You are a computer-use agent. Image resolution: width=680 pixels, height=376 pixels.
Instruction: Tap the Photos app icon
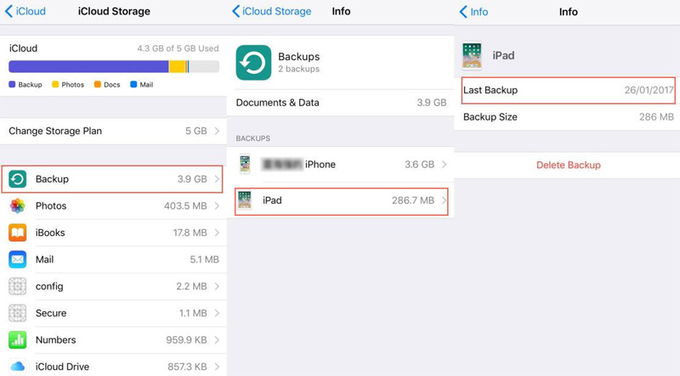(18, 206)
